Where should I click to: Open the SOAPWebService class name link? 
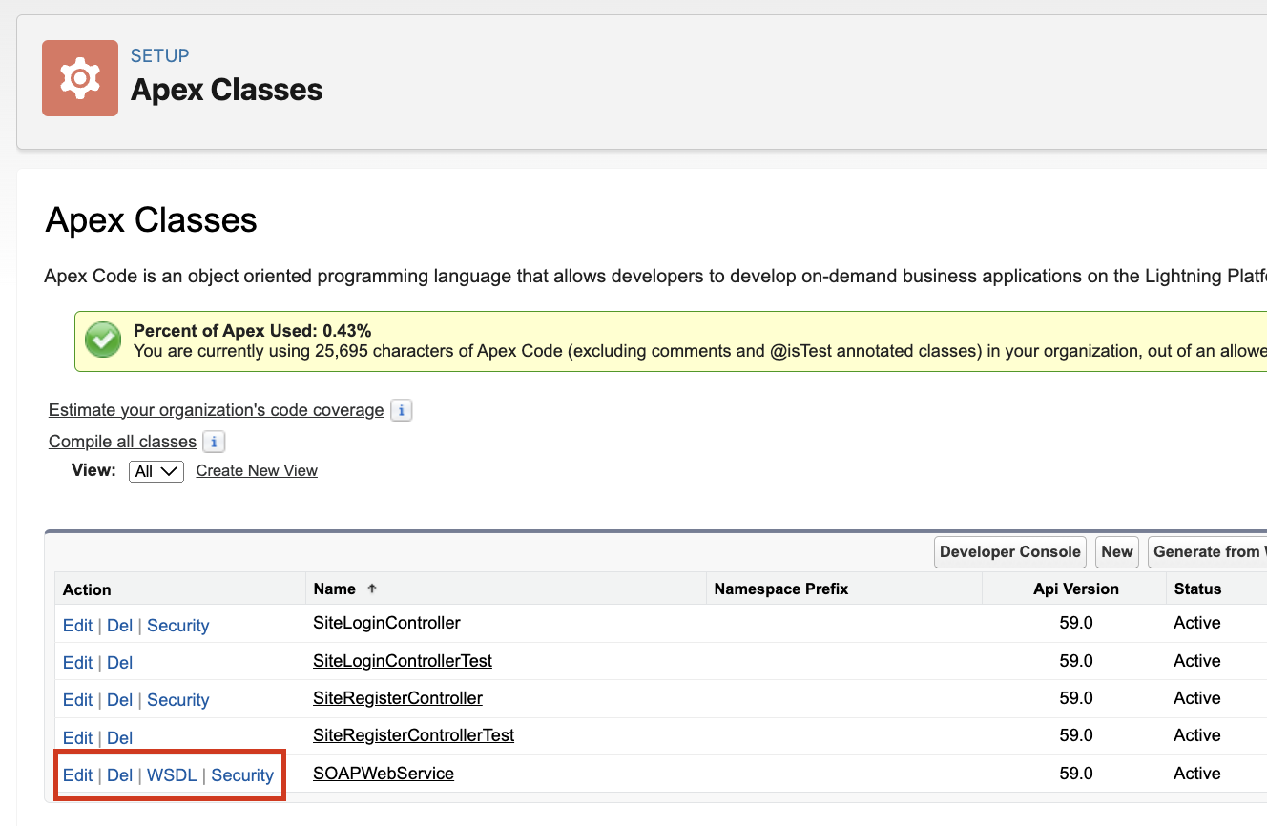tap(384, 774)
